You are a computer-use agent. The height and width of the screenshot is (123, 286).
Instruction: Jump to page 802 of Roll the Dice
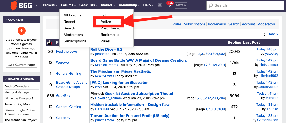pos(222,54)
